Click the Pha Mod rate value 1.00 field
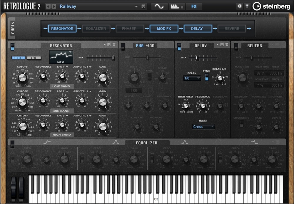 click(x=134, y=91)
